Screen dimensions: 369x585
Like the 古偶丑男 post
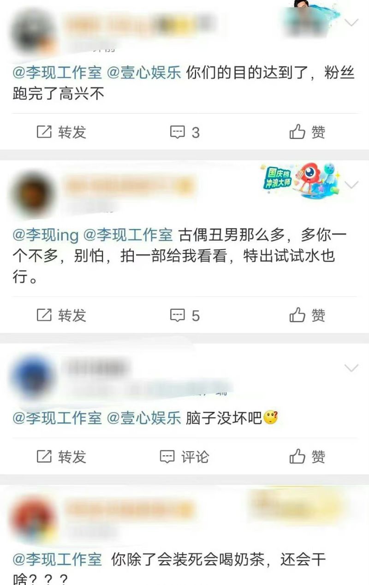pos(307,315)
